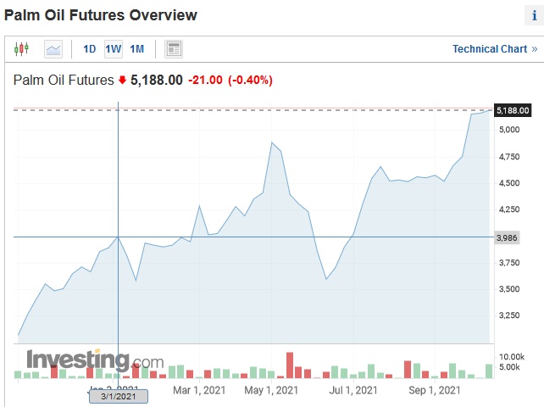Click the Sep 1, 2021 date marker
Image resolution: width=544 pixels, height=407 pixels.
coord(434,390)
